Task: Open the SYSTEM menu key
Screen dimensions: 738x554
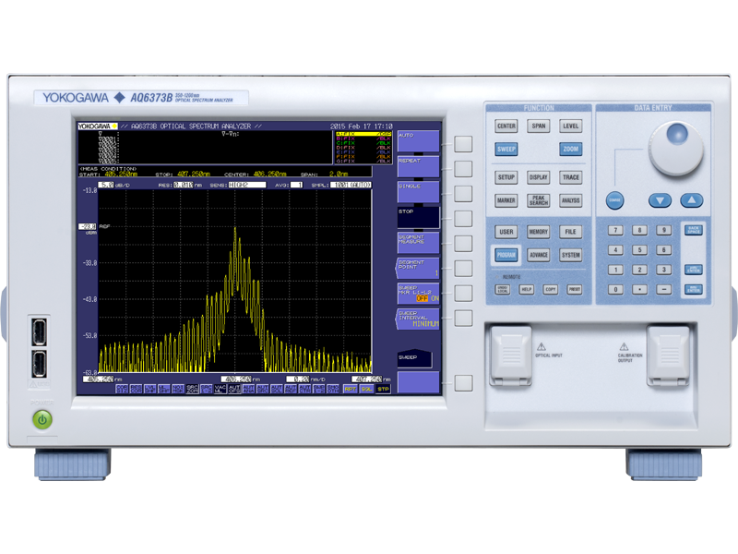Action: (x=570, y=253)
